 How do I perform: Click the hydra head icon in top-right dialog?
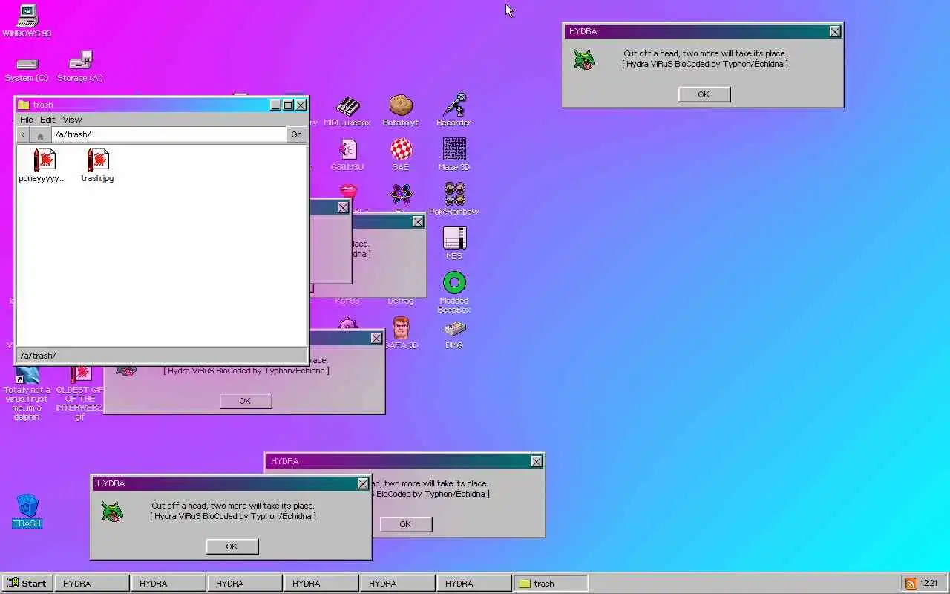(584, 59)
